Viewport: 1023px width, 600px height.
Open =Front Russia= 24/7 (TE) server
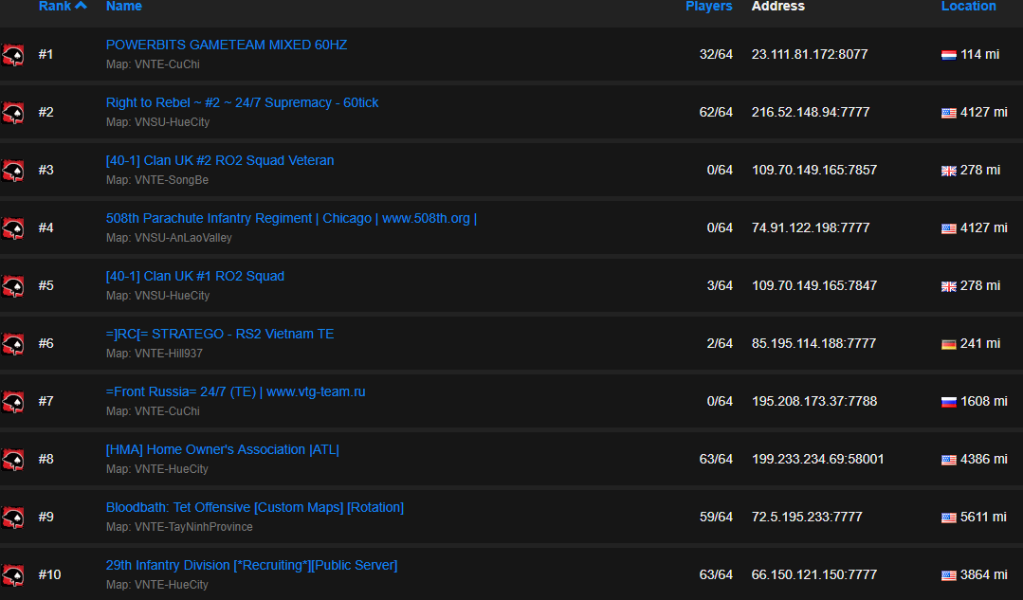tap(235, 392)
